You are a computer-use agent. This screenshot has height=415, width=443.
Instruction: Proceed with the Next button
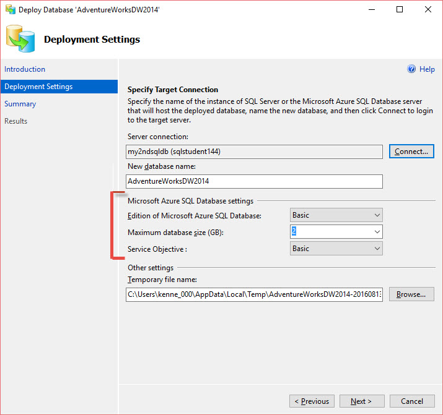pos(362,401)
